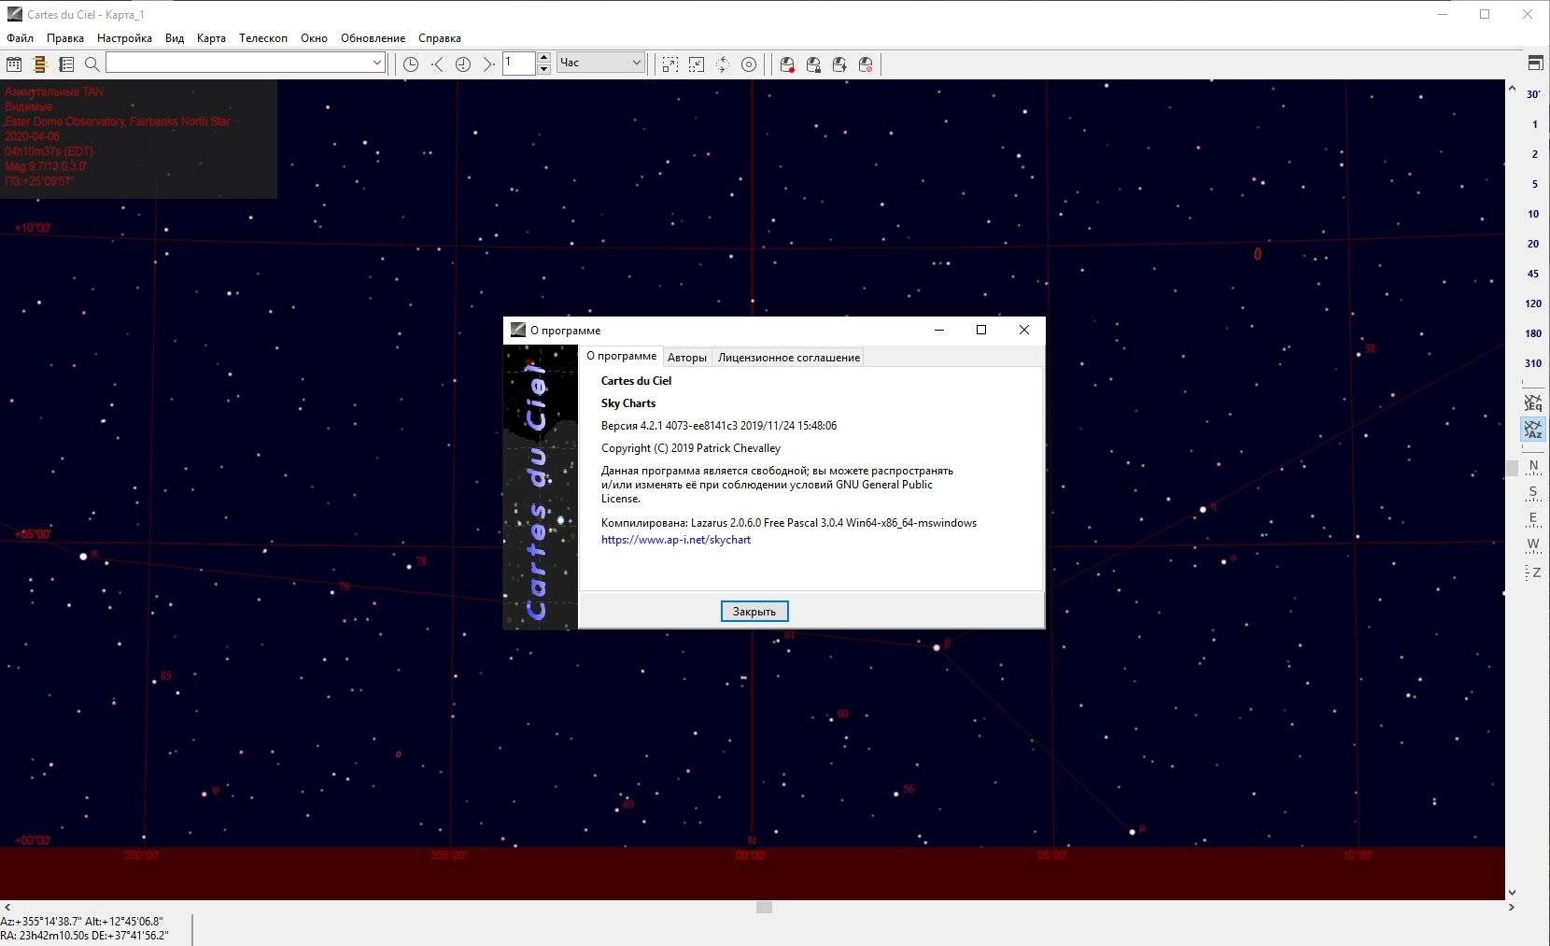Set field of view to 2 degrees
The image size is (1550, 946).
click(1533, 154)
